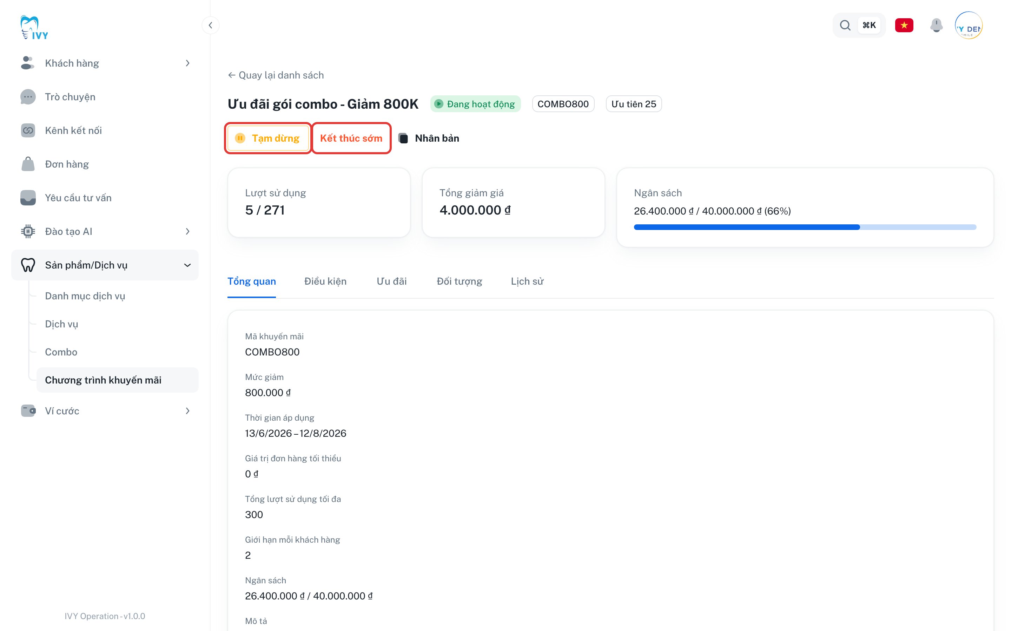Collapse the Sản phẩm/Dịch vụ chevron
The width and height of the screenshot is (1011, 631).
[187, 265]
